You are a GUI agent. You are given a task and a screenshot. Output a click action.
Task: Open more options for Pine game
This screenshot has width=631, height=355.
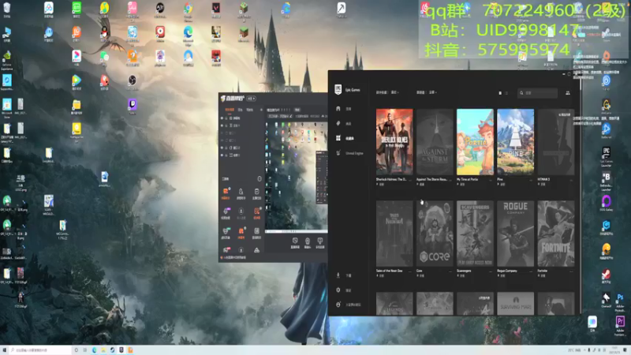pos(531,180)
